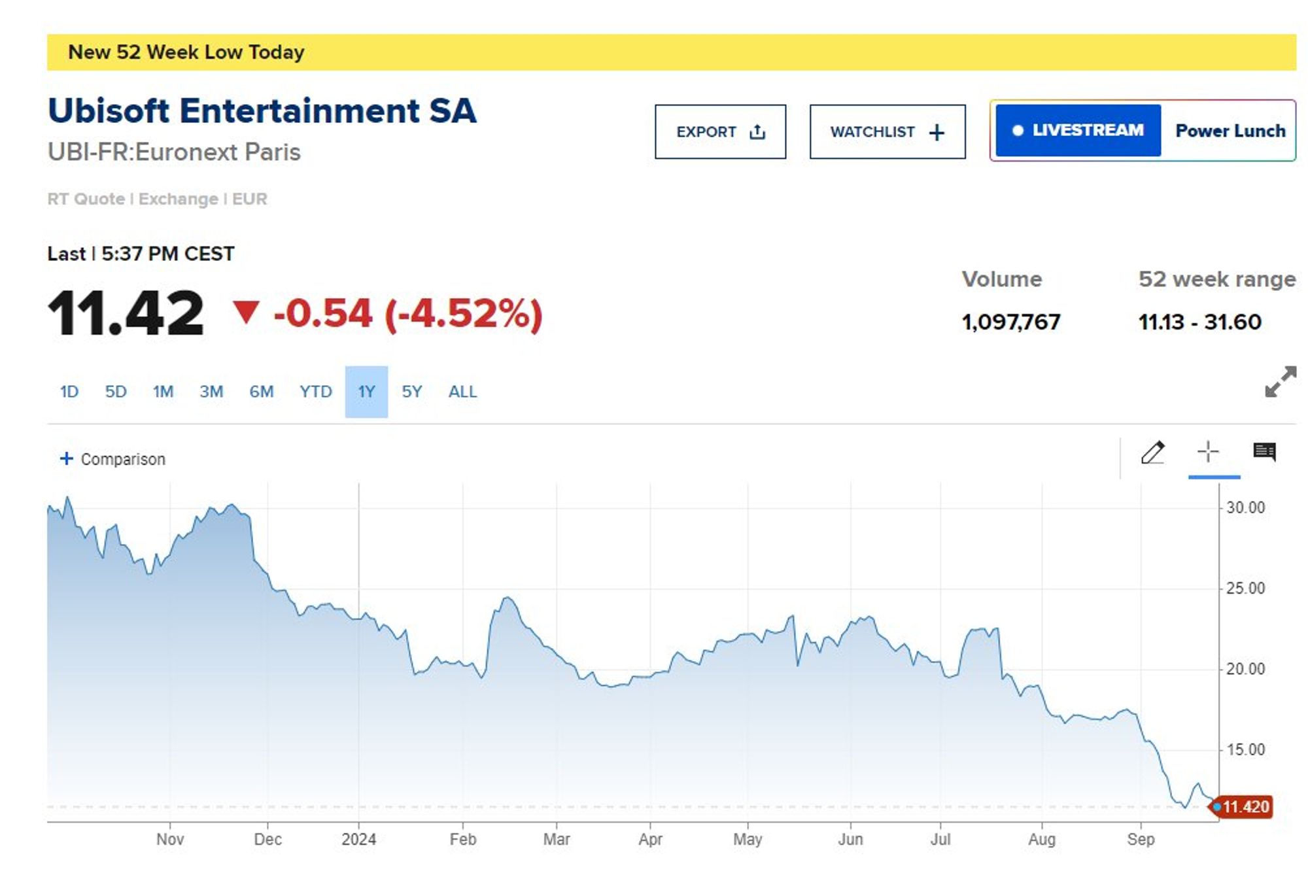Viewport: 1308px width, 873px height.
Task: Select the 1D time range tab
Action: (69, 392)
